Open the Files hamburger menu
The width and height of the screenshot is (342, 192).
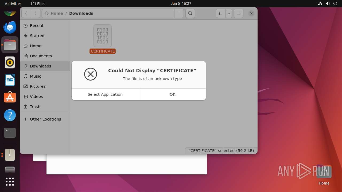239,13
